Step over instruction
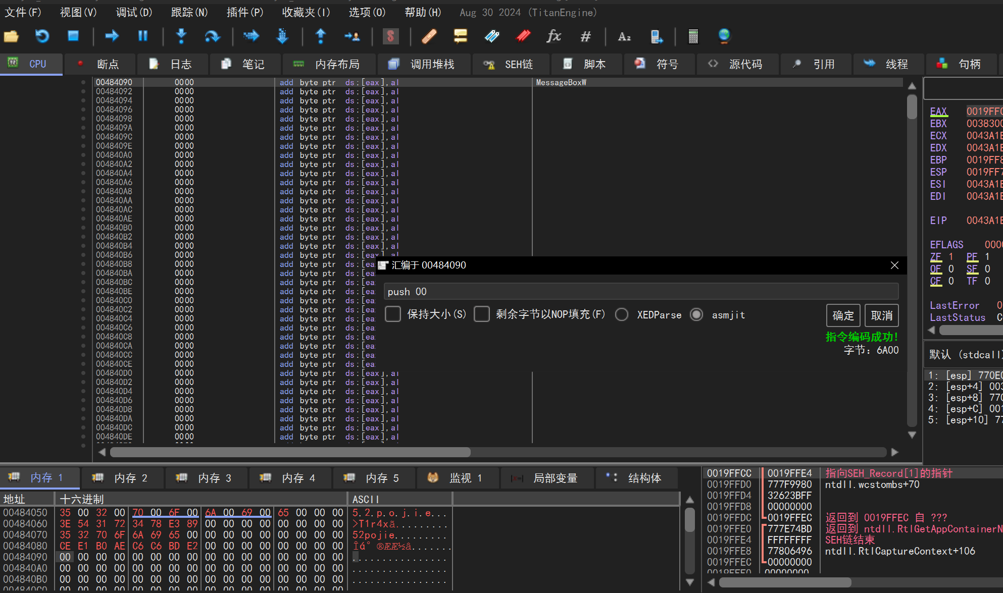 (213, 36)
